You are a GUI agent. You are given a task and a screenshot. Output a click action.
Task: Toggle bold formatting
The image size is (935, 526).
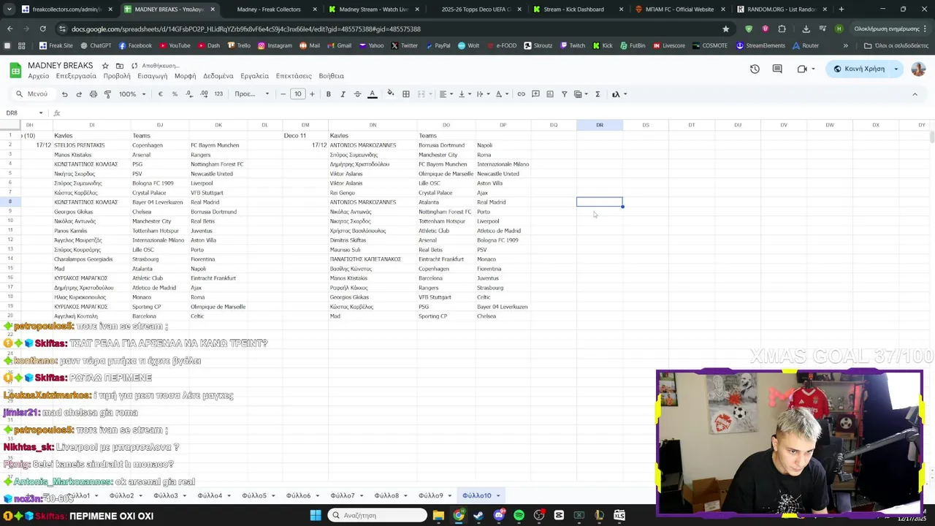[329, 94]
